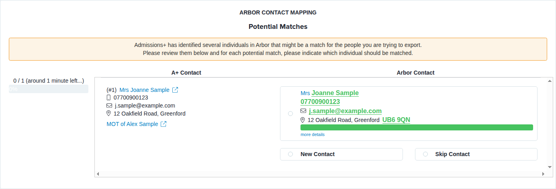Open the MOT of Alex Sample link
Image resolution: width=556 pixels, height=189 pixels.
point(132,124)
